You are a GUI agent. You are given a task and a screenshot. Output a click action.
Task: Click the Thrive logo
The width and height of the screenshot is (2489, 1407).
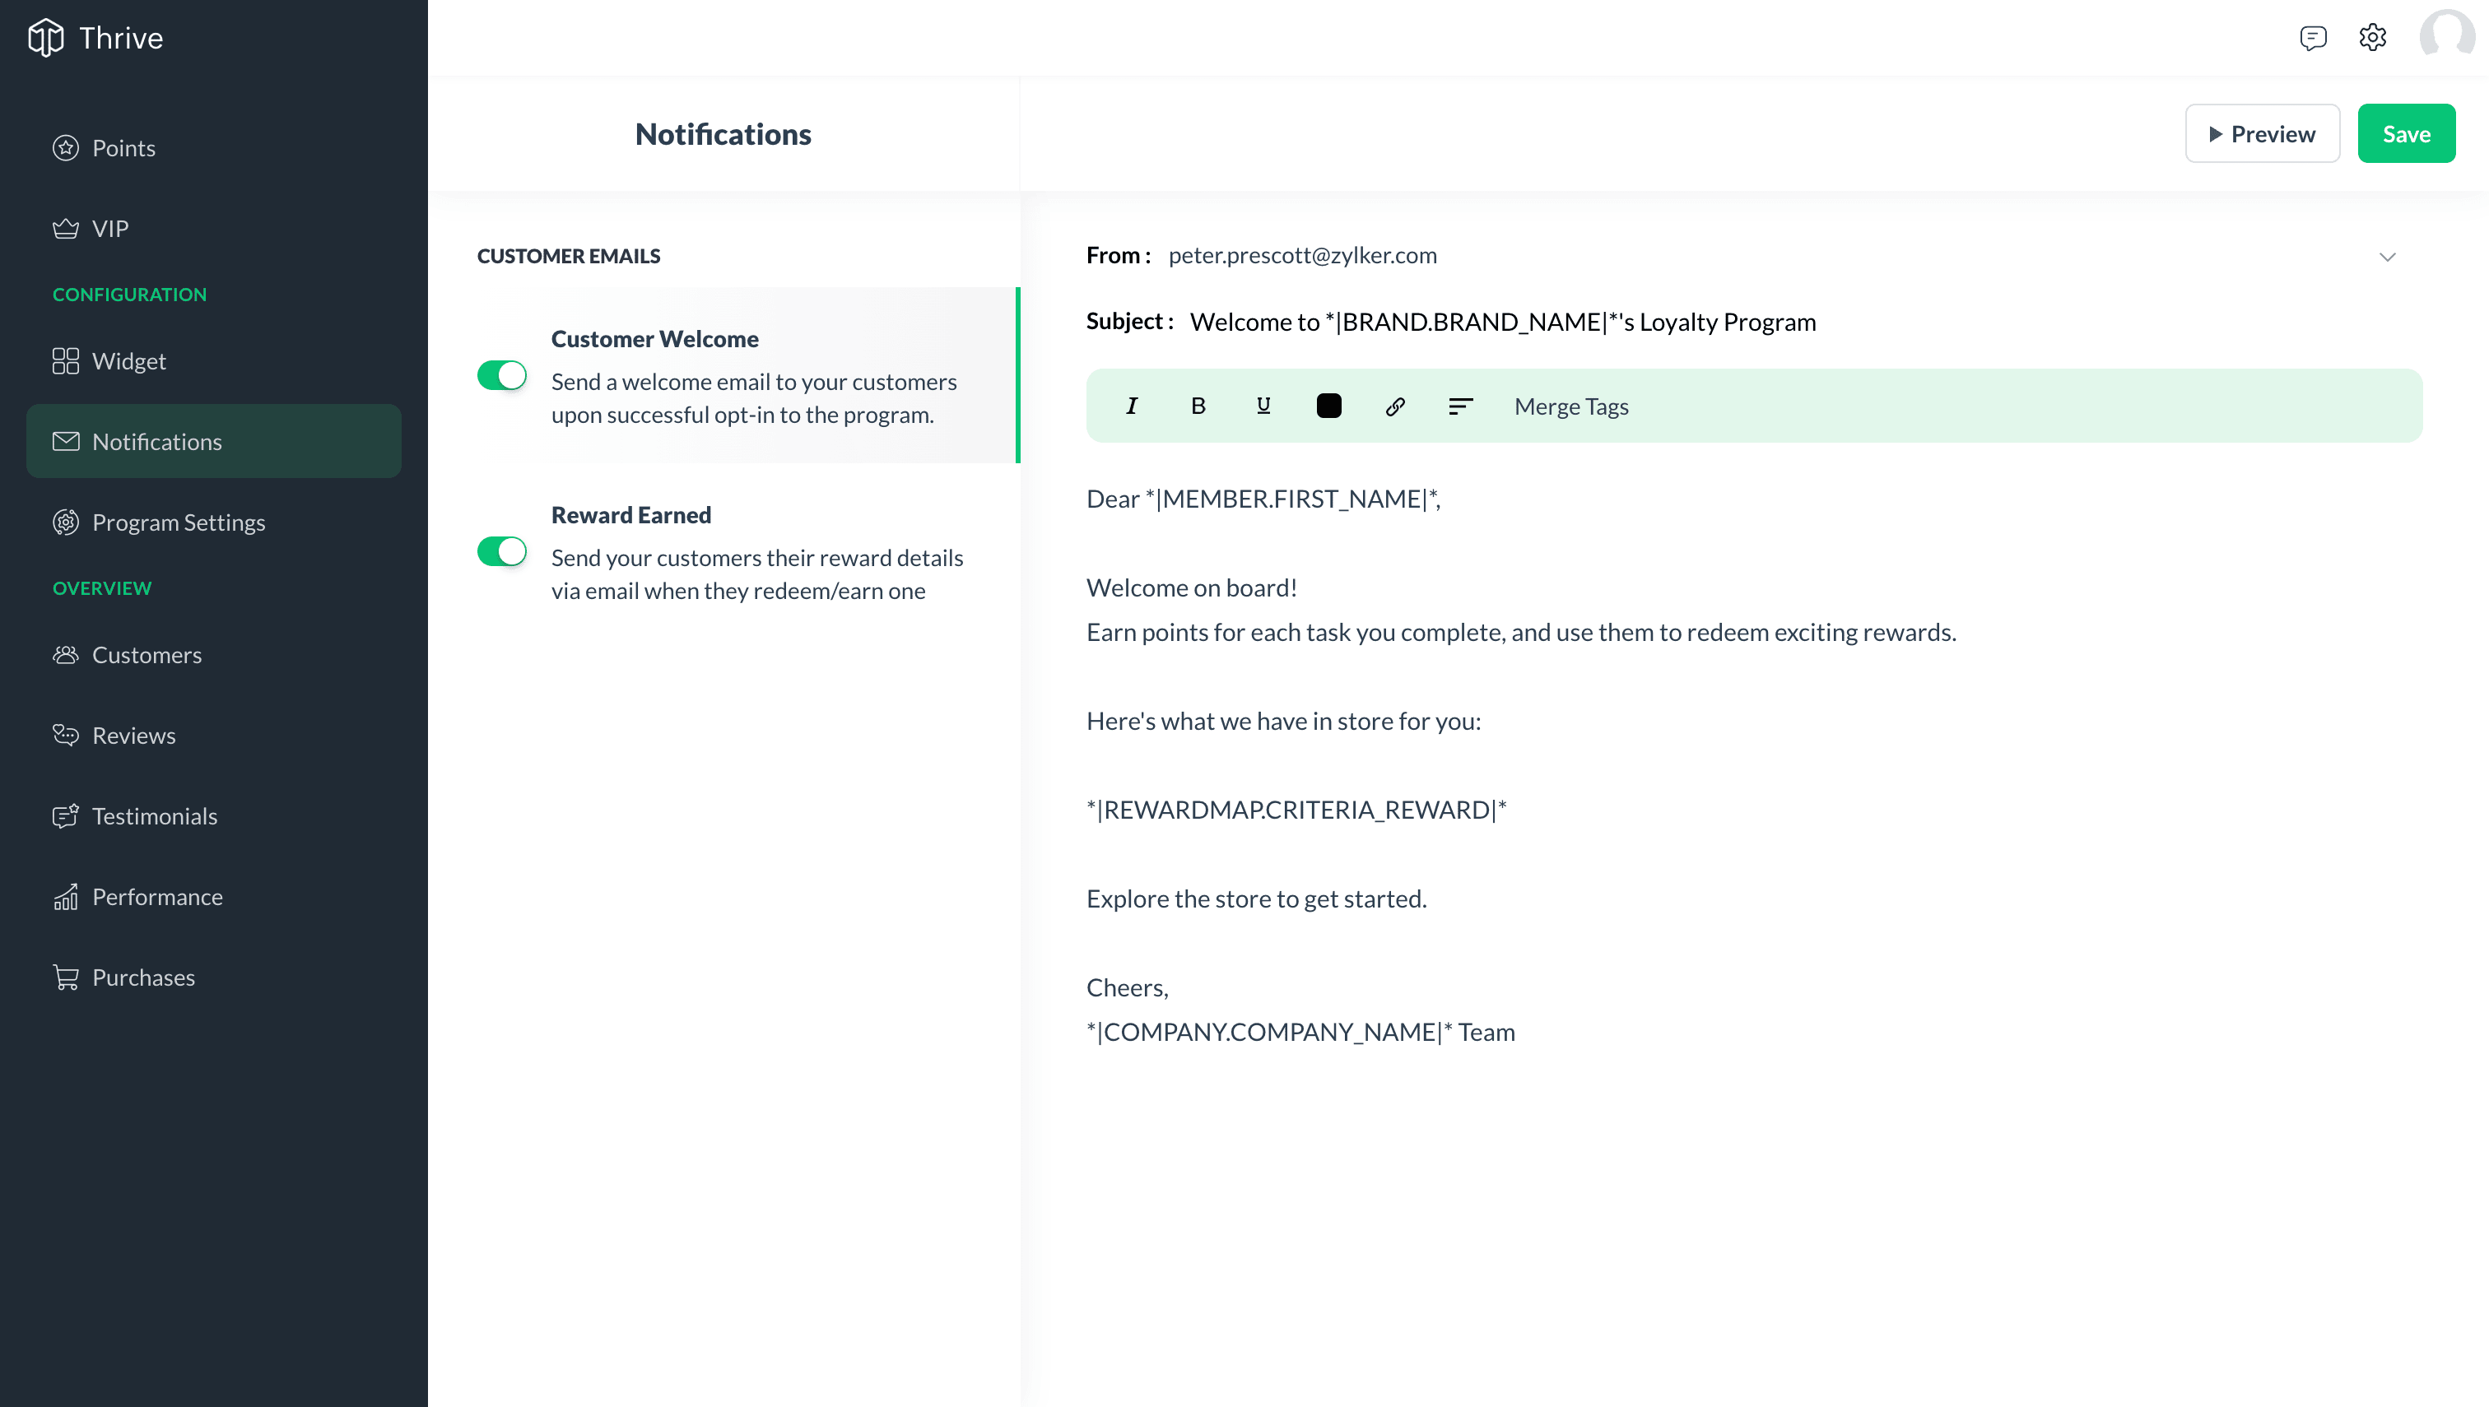point(93,38)
